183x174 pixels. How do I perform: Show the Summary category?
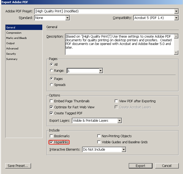pos(24,59)
